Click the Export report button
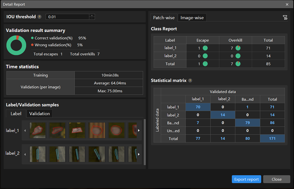The width and height of the screenshot is (294, 189). click(x=246, y=179)
